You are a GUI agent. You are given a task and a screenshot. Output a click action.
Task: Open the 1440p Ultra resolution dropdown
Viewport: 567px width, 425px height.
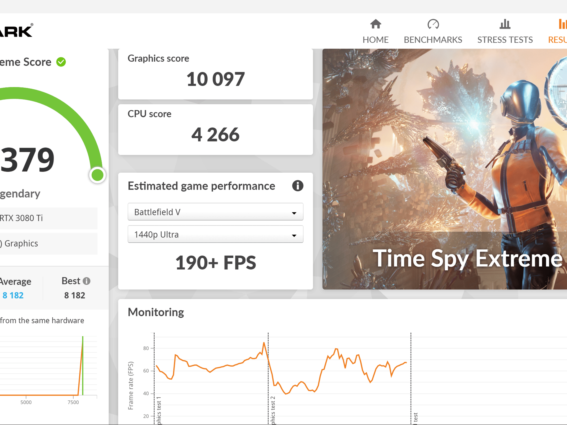tap(215, 234)
